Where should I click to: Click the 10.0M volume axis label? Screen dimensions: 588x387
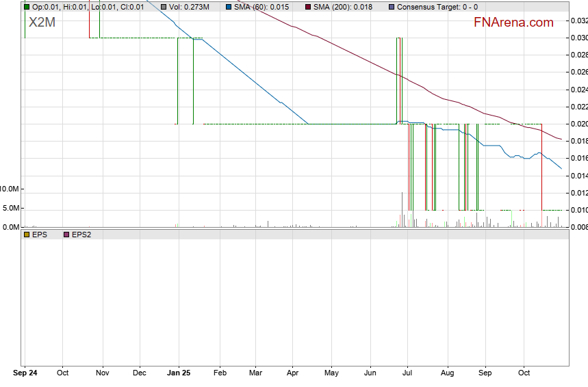pyautogui.click(x=10, y=189)
